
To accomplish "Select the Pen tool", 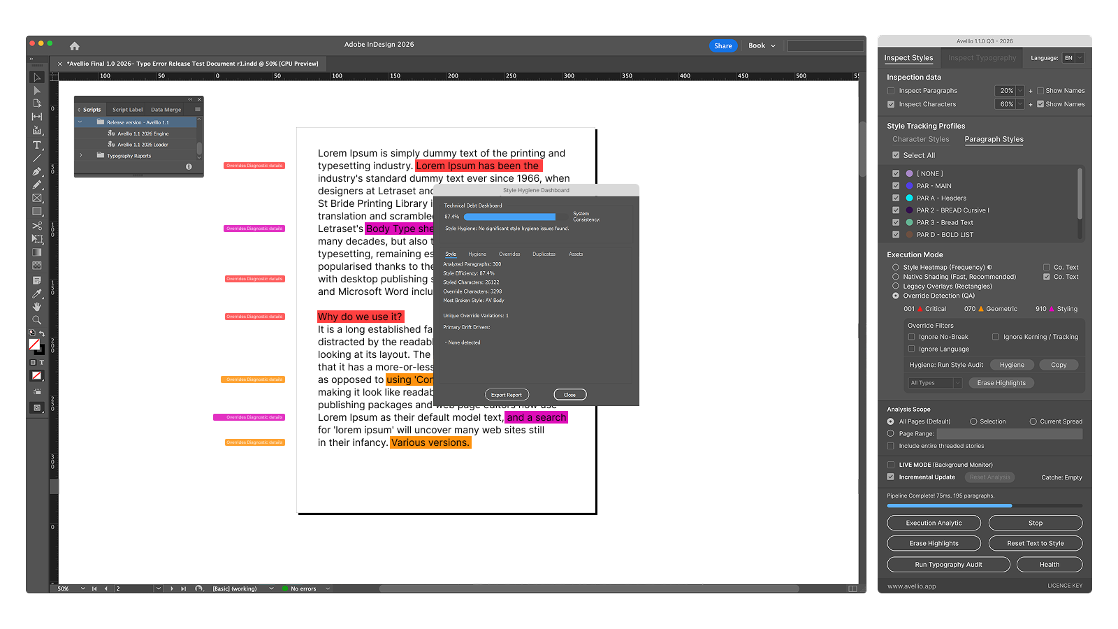I will (37, 171).
